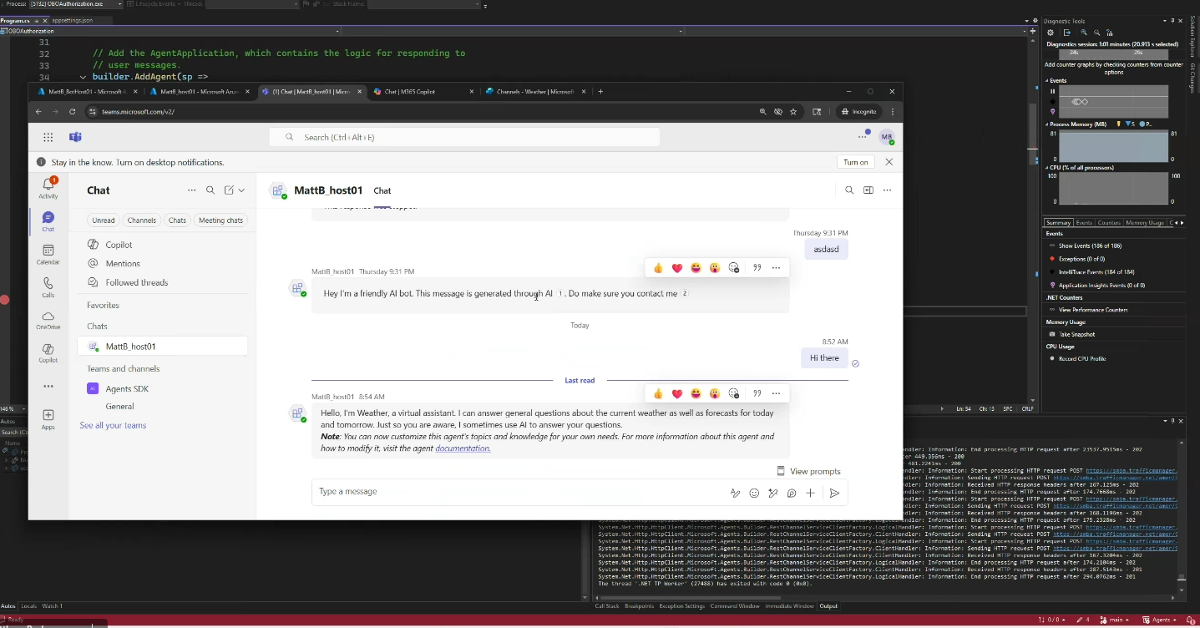Collapse the Events graph in Diagnostic Tools
Screen dimensions: 1200x628
(1047, 81)
